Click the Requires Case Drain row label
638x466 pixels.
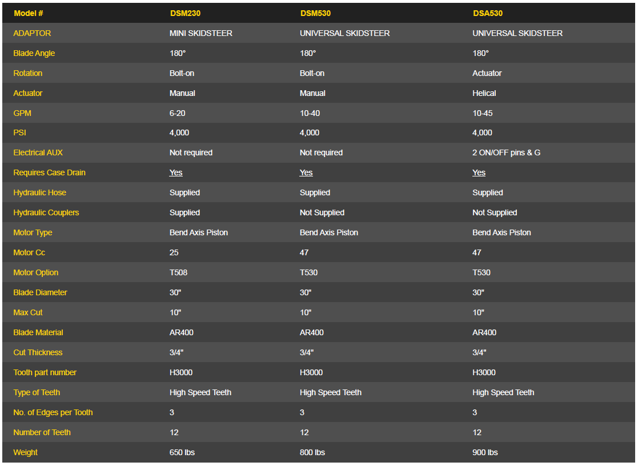point(49,172)
